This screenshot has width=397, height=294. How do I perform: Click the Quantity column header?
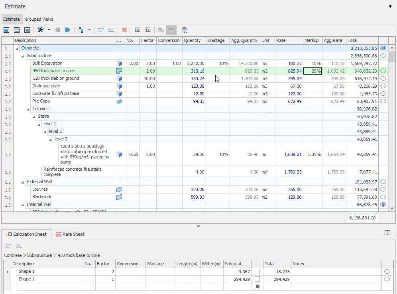(194, 40)
